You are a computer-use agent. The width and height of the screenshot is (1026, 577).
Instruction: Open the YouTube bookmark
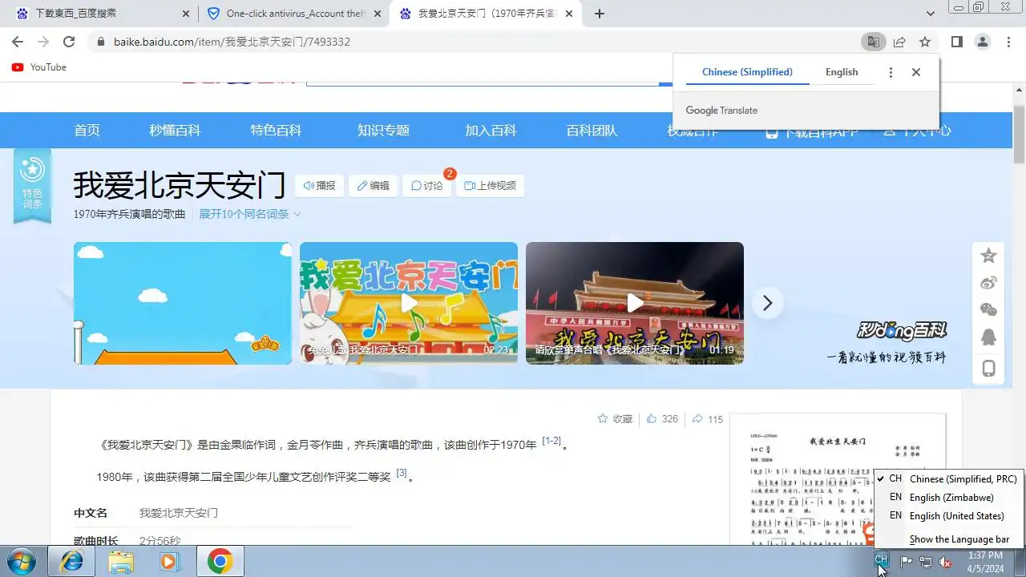pyautogui.click(x=39, y=67)
